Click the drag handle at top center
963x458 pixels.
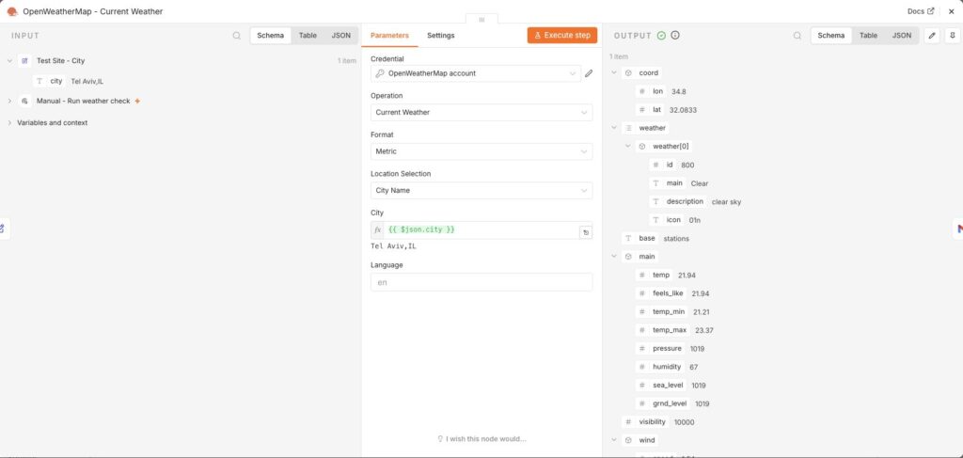[481, 20]
